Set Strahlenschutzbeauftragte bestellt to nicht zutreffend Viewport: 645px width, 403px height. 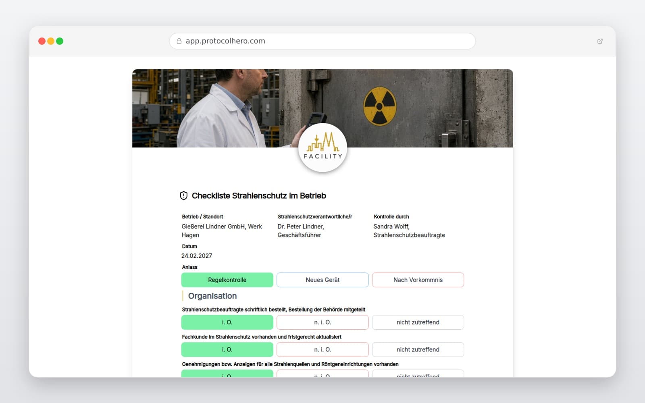(418, 322)
